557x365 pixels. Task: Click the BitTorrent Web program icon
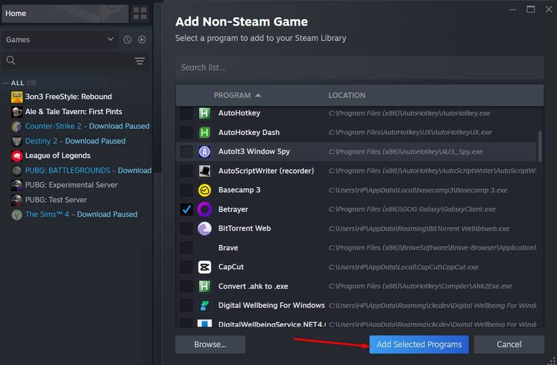pos(205,229)
